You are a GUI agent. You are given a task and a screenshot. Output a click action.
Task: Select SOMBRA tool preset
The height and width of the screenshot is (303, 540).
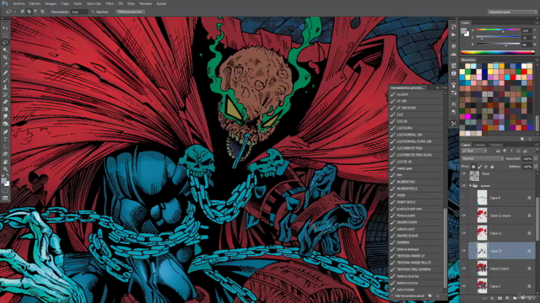[416, 242]
